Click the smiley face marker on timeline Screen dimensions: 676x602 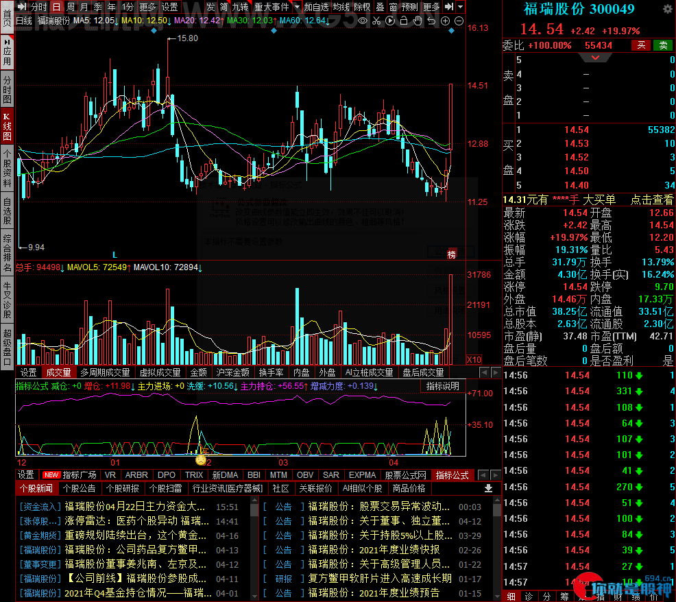point(201,459)
